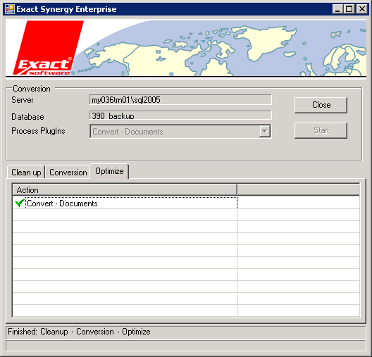Click the Close button
This screenshot has height=357, width=372.
click(x=321, y=105)
